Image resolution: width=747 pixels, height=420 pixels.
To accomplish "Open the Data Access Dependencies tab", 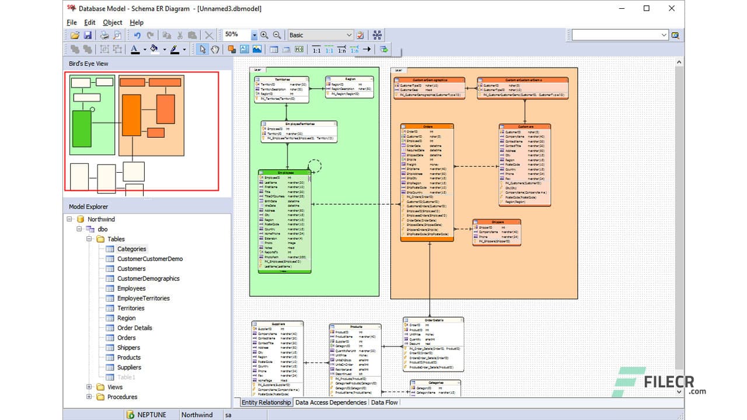I will click(x=330, y=402).
